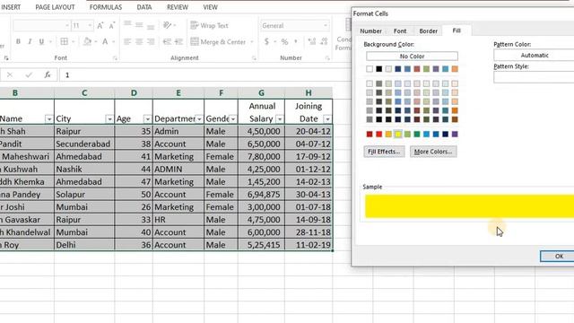Open the Name column filter dropdown
The image size is (574, 323).
point(48,119)
